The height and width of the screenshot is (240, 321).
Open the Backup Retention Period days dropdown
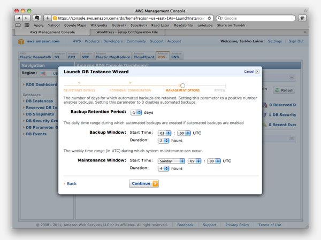[136, 112]
